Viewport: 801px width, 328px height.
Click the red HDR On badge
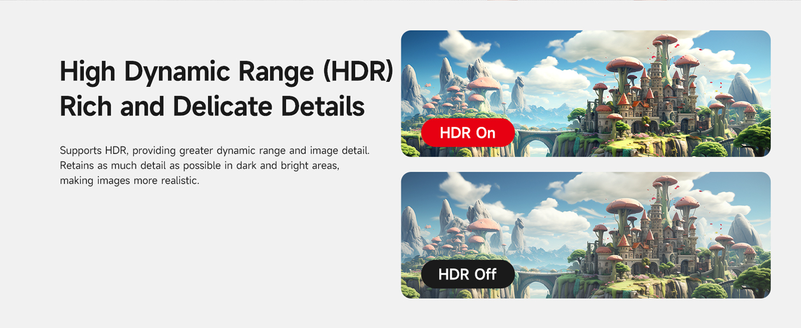[468, 133]
